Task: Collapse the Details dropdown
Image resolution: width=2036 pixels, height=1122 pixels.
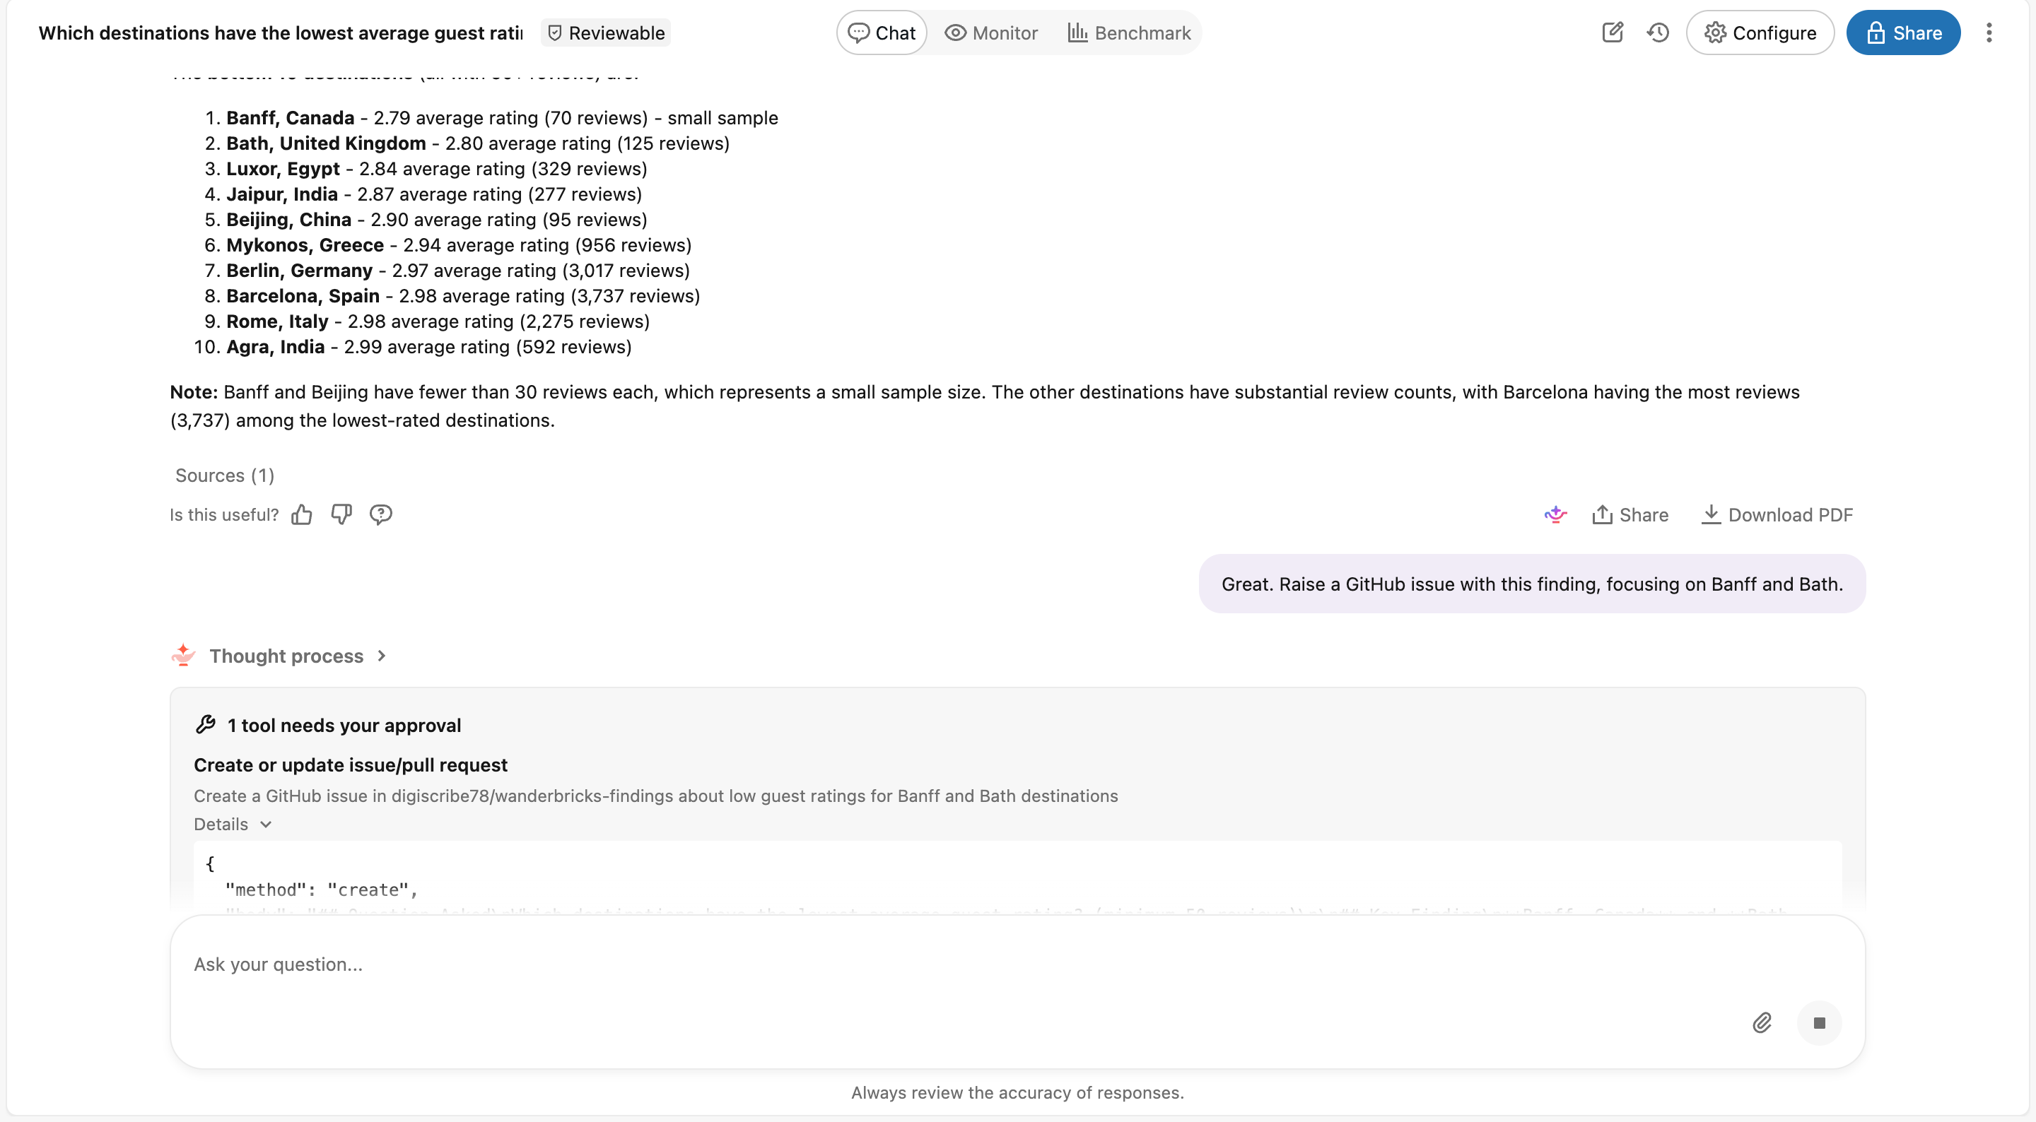Action: [233, 823]
